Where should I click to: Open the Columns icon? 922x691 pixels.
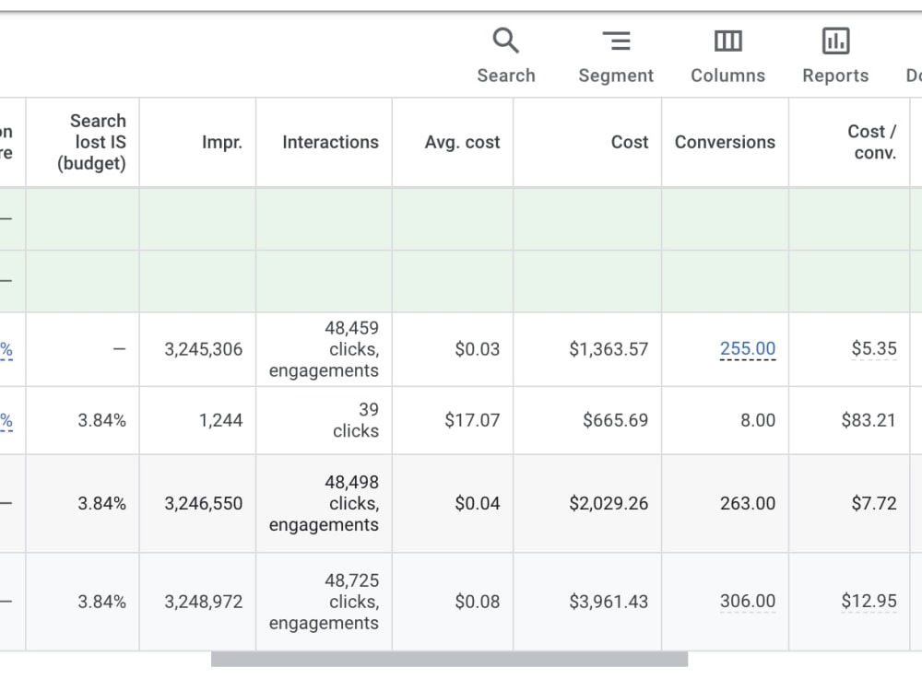coord(728,41)
